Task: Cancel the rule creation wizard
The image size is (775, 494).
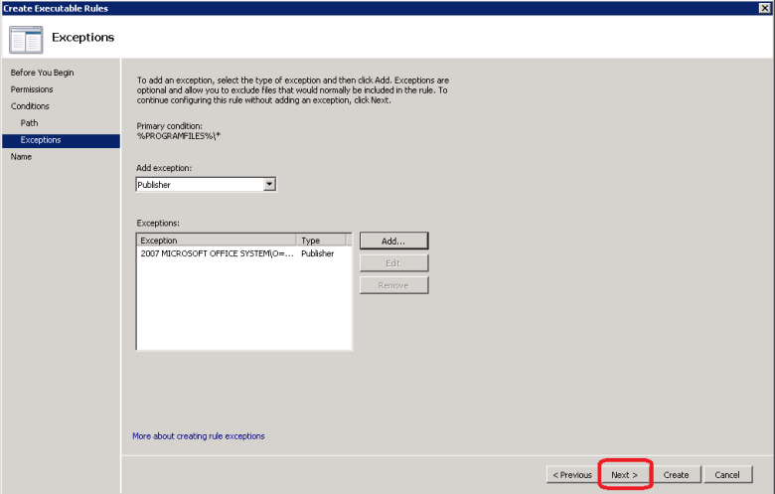Action: [727, 475]
